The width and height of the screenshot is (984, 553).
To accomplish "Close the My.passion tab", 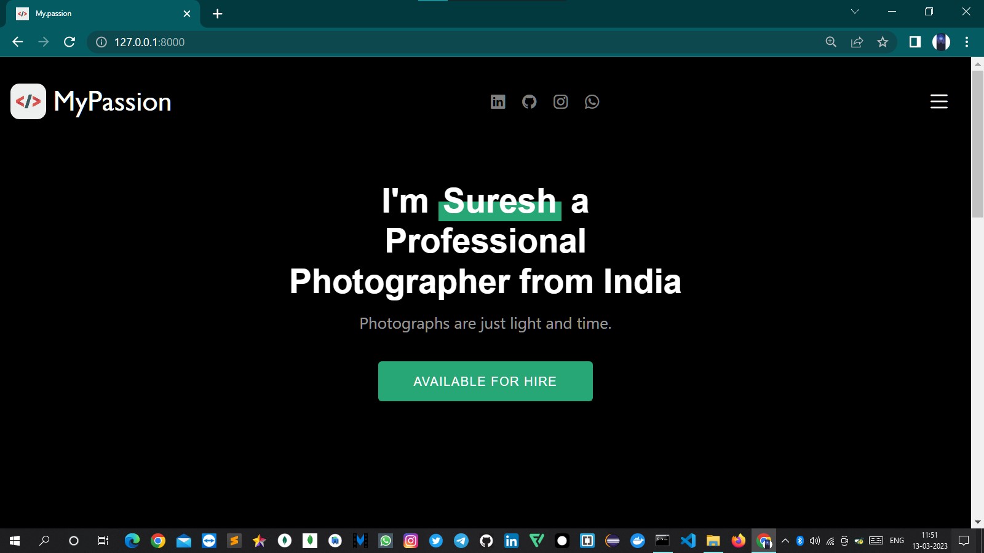I will pyautogui.click(x=187, y=14).
